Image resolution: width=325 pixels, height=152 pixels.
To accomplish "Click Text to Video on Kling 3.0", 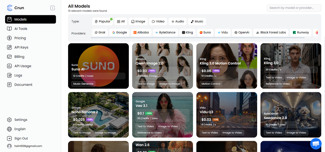I will click(x=274, y=78).
